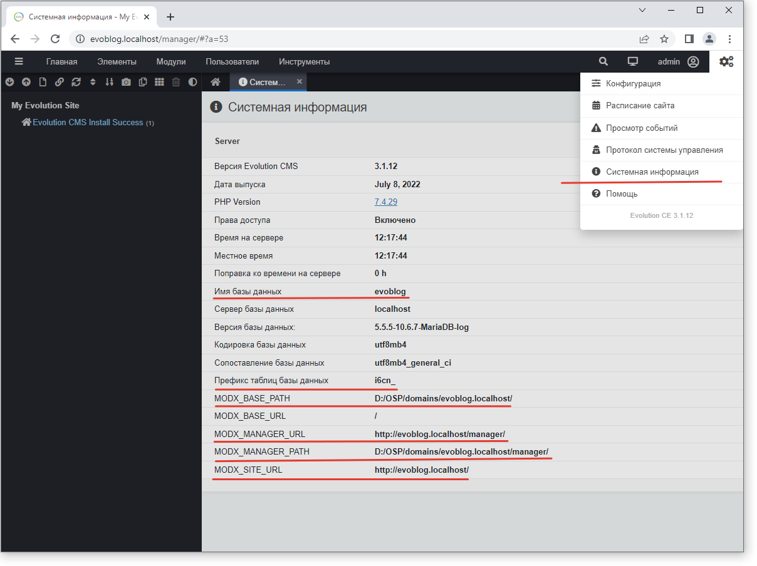Screen dimensions: 757x566
Task: Toggle the dark mode half-circle icon
Action: click(x=192, y=82)
